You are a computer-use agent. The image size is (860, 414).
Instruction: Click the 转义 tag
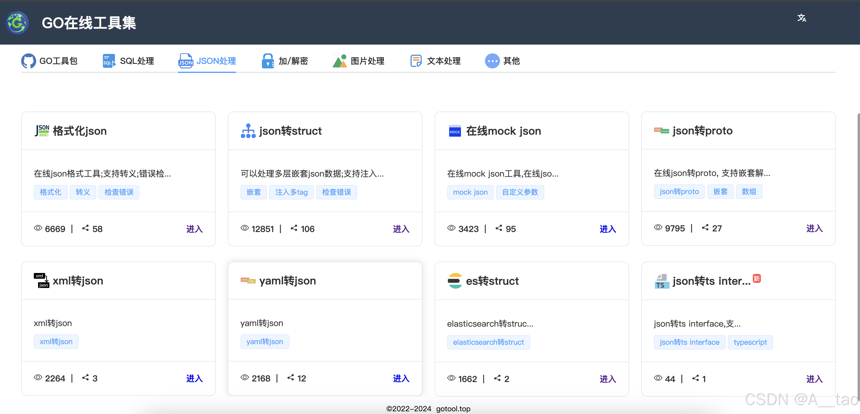click(83, 192)
